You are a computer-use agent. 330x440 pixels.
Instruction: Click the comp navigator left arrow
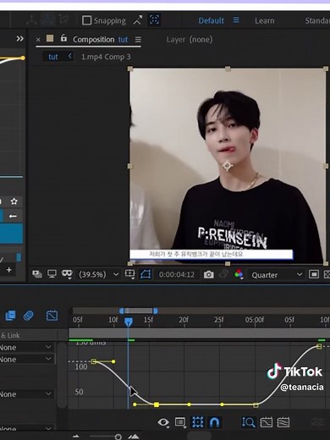70,56
